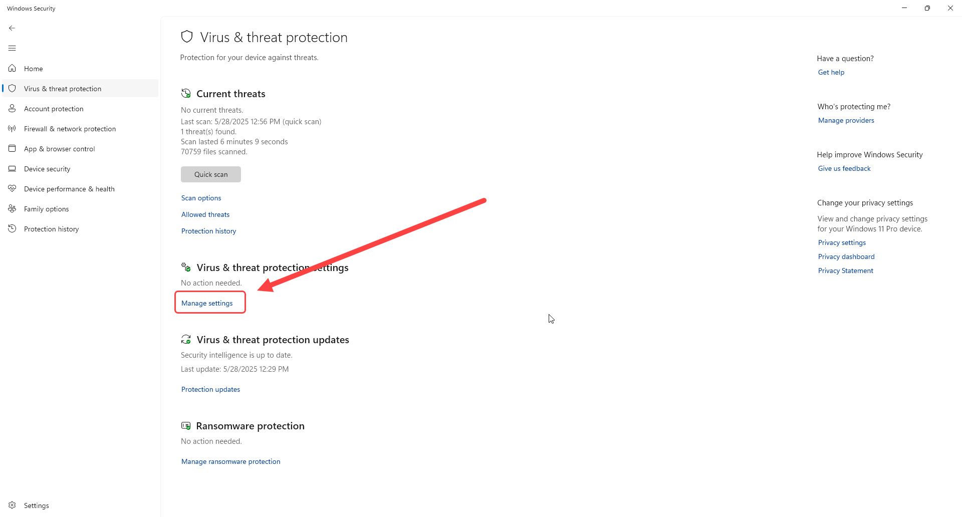962x517 pixels.
Task: Click the Home house icon
Action: click(x=12, y=68)
